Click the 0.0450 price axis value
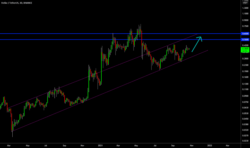 245,119
